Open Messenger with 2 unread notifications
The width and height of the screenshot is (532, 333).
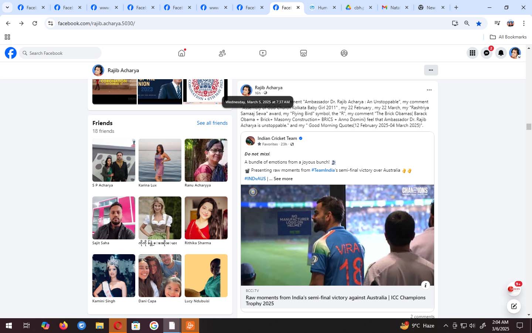(487, 53)
